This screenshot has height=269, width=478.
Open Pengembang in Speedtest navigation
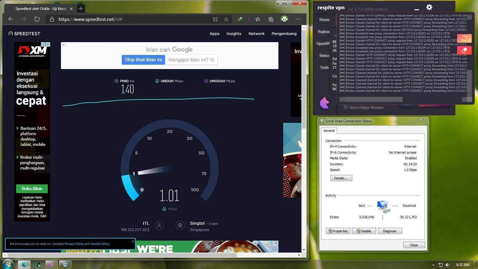click(x=284, y=33)
